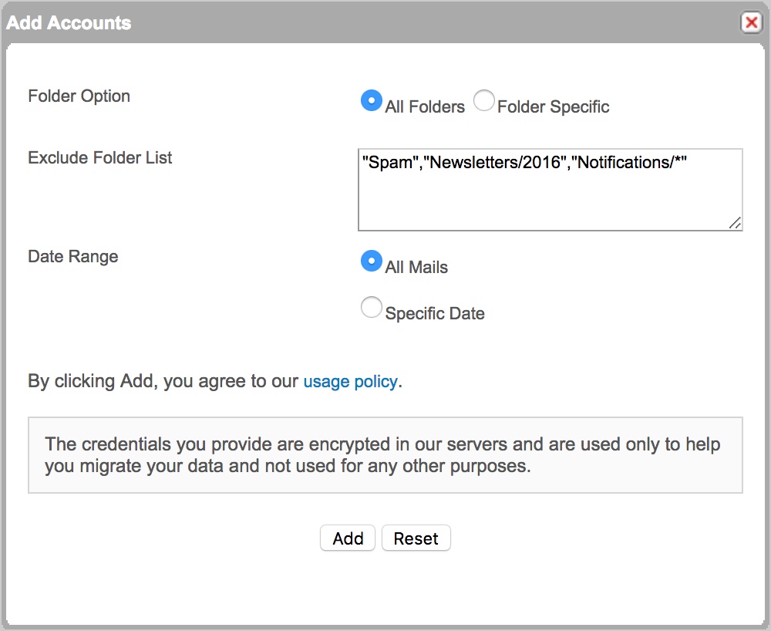Select the All Mails radio button

tap(372, 262)
